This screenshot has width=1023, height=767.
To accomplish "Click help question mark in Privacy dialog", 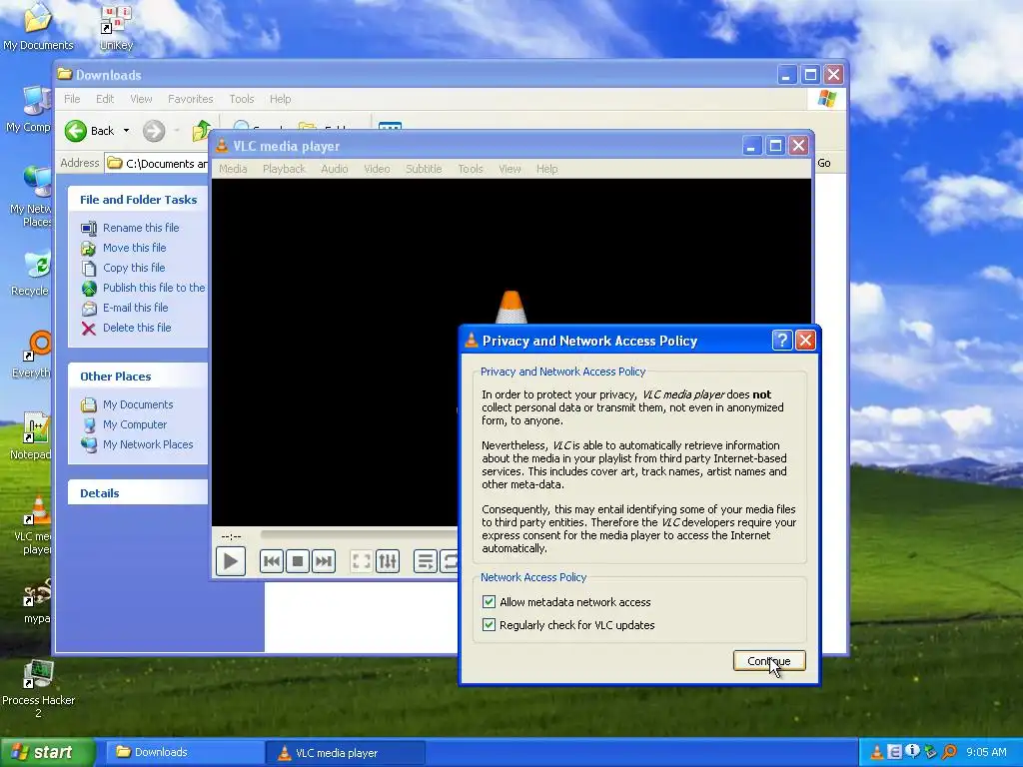I will click(x=781, y=340).
